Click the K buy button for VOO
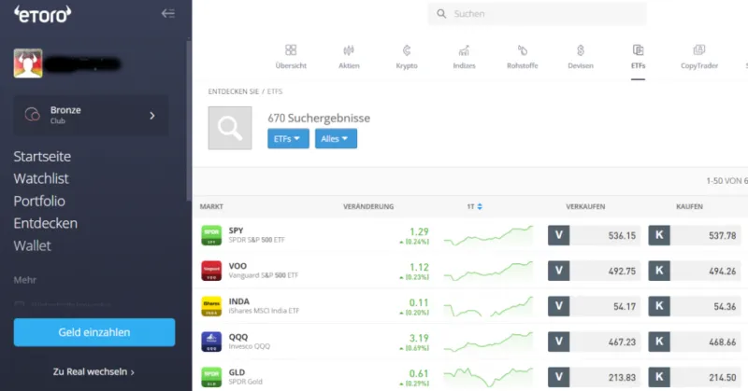The image size is (748, 391). point(659,271)
